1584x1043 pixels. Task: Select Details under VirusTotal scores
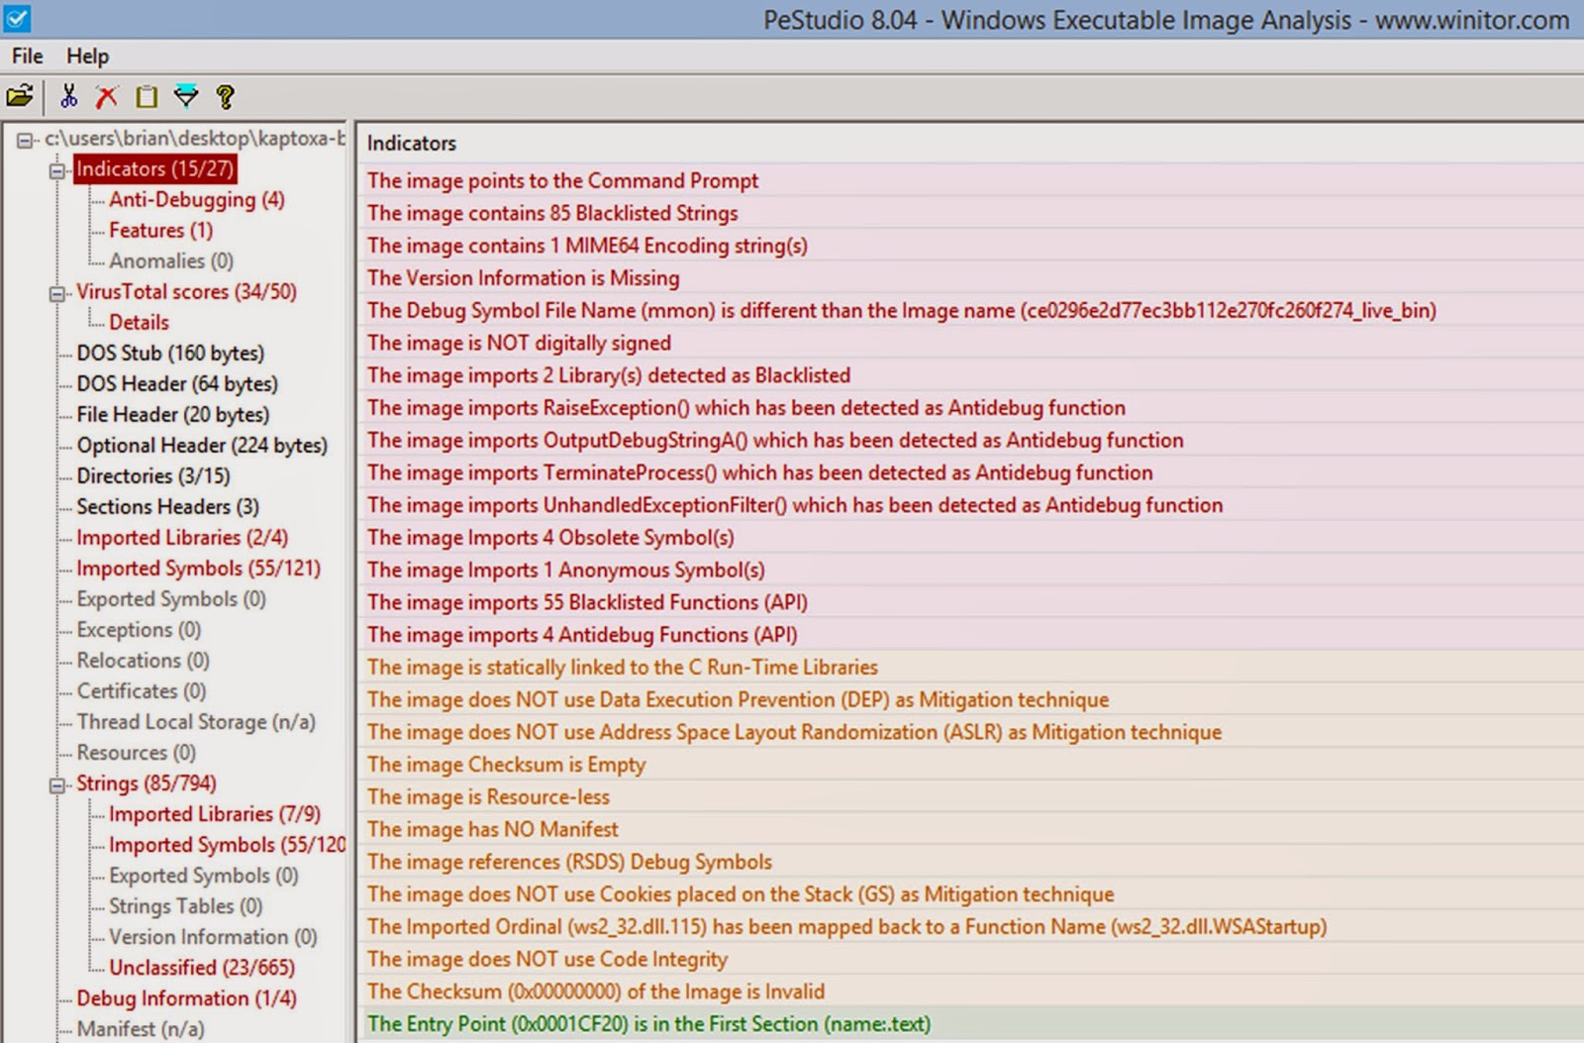coord(139,322)
